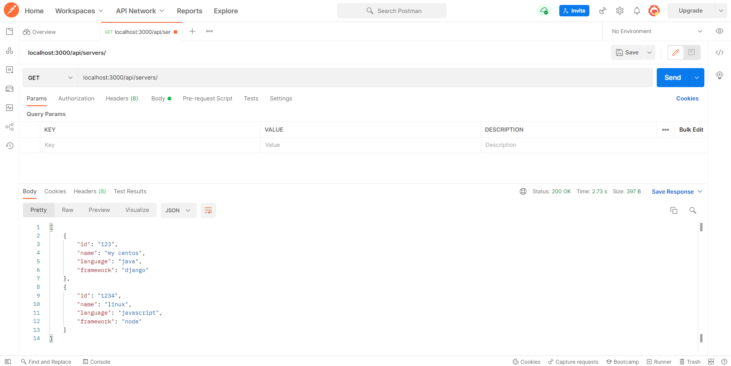Open the Pre-request Script tab
The height and width of the screenshot is (366, 731).
click(x=207, y=99)
